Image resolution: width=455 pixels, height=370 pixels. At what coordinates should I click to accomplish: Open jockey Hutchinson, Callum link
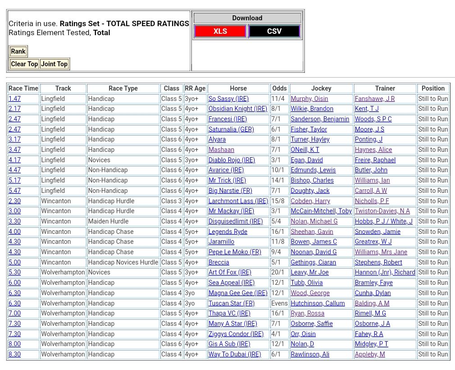(x=317, y=303)
